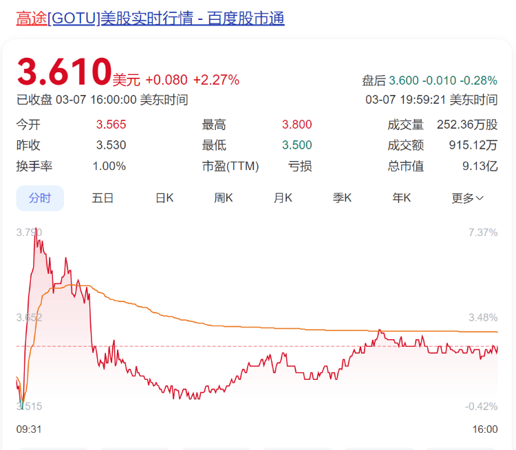Click the dashed previous-close reference line
This screenshot has height=450, width=516.
tap(257, 346)
